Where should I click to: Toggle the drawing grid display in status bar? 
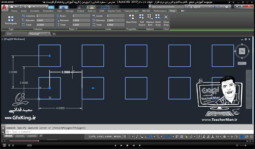click(x=125, y=137)
